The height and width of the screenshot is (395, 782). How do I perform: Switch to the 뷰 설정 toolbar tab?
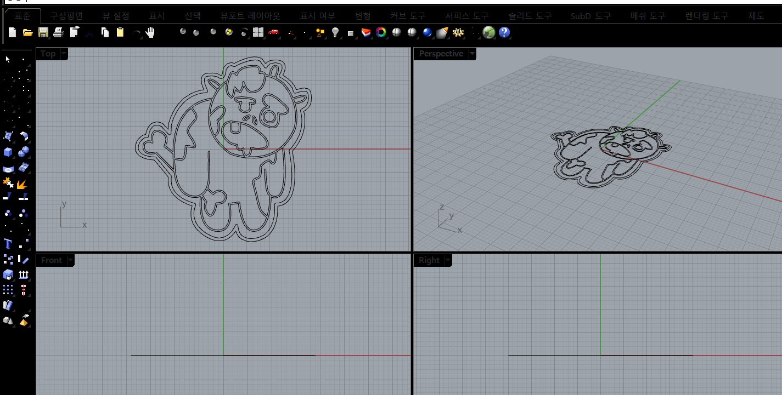pyautogui.click(x=116, y=16)
